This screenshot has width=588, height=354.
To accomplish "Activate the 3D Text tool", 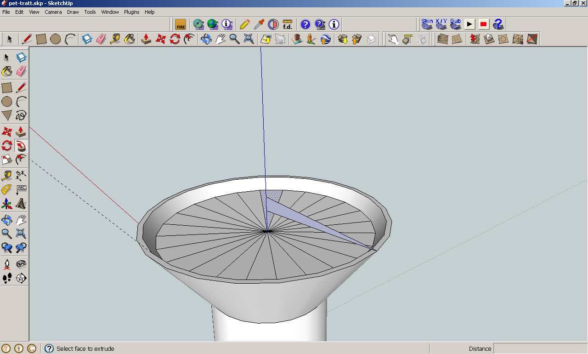I will 21,203.
